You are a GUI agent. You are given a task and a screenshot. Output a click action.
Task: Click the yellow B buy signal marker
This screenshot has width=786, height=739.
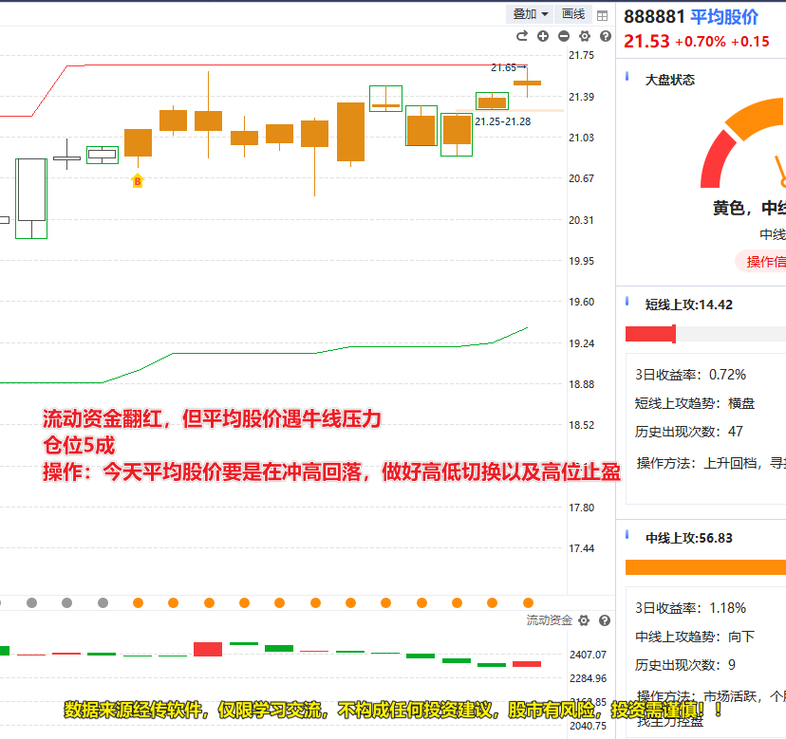pos(138,180)
